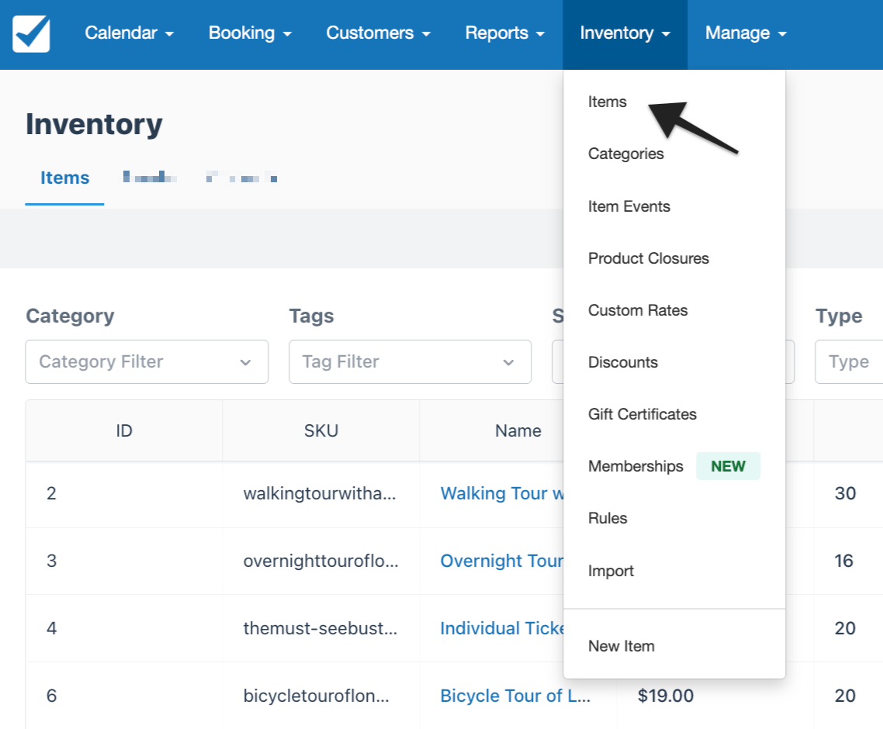Click SKU cell themust-seebust...

click(x=320, y=629)
